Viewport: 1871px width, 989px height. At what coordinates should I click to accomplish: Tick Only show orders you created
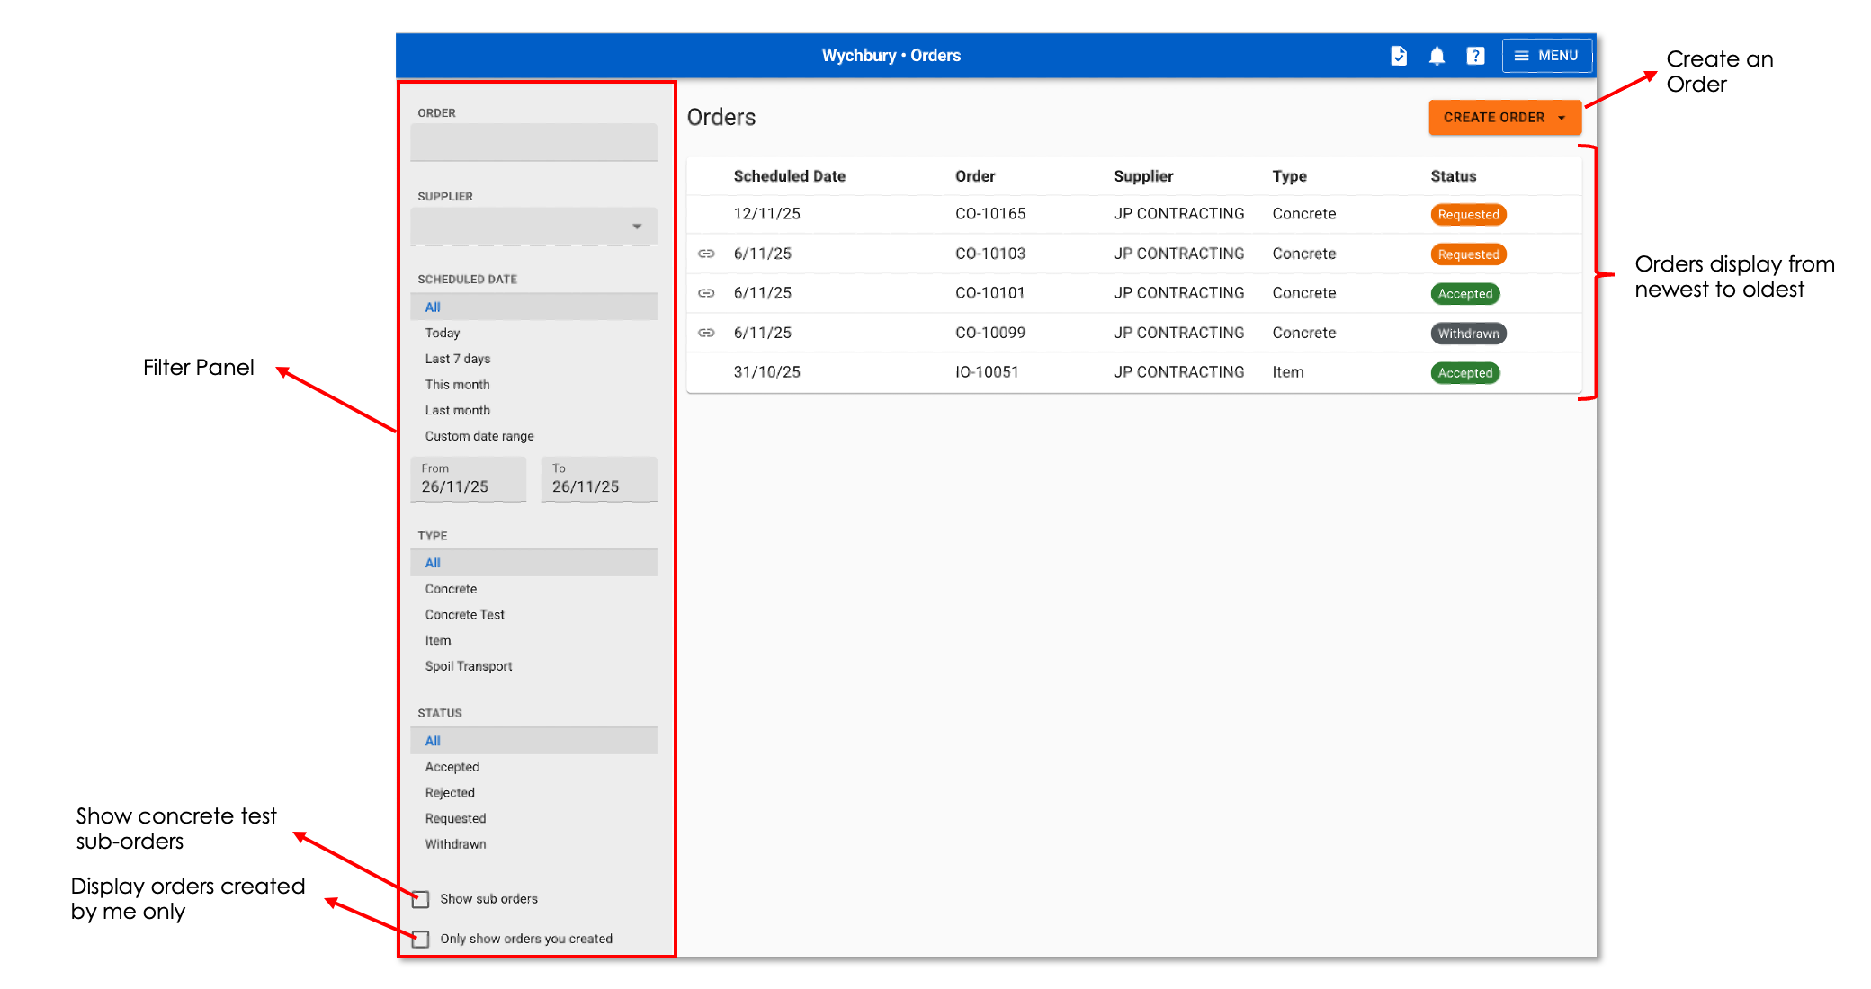click(421, 939)
